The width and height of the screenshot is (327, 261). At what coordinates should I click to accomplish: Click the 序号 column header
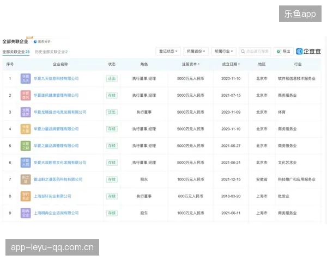tap(10, 64)
